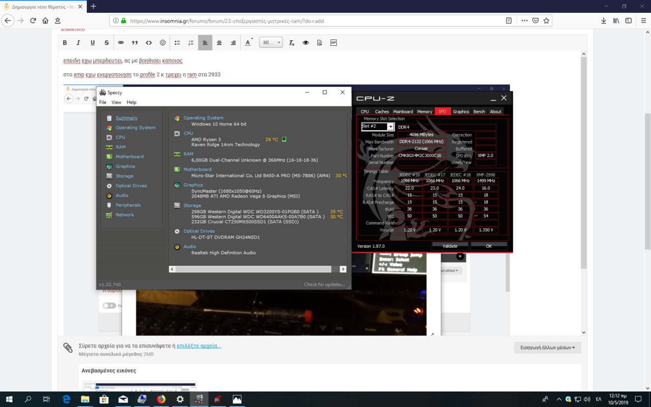Image resolution: width=651 pixels, height=407 pixels.
Task: Select Storage in Speccy sidebar
Action: click(124, 176)
